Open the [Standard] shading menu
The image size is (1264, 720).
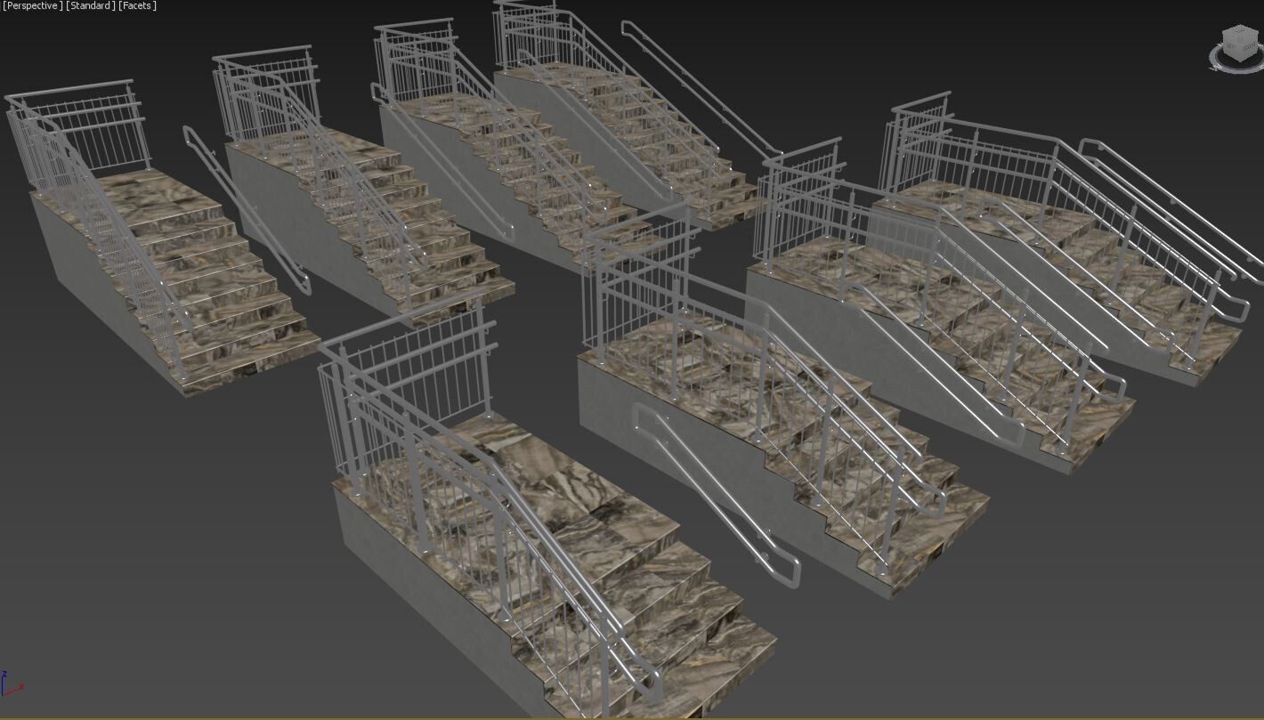click(x=92, y=5)
